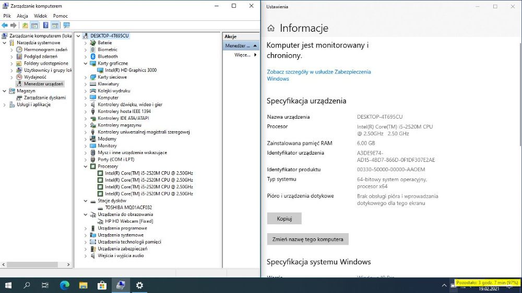
Task: Click Więcej... in the Akcje pane
Action: point(242,55)
